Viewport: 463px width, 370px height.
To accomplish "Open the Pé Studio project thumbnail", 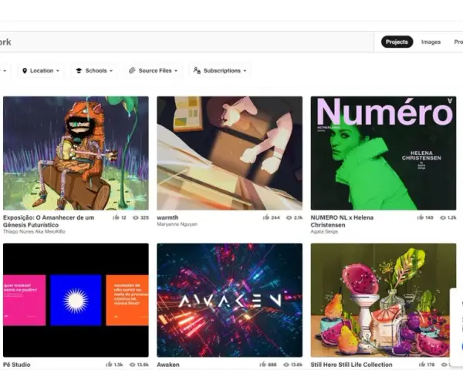I will [x=76, y=300].
